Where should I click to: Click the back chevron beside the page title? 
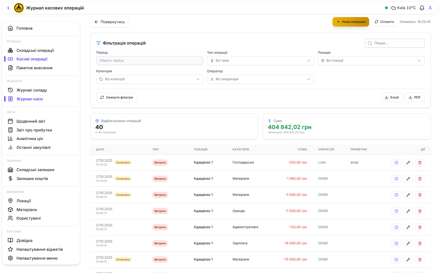coord(8,8)
